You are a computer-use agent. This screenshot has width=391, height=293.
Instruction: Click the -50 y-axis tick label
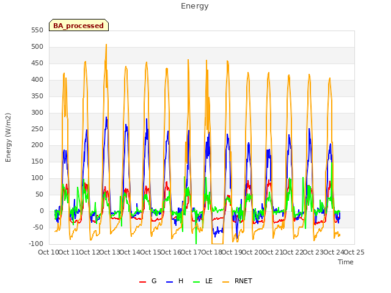point(38,227)
